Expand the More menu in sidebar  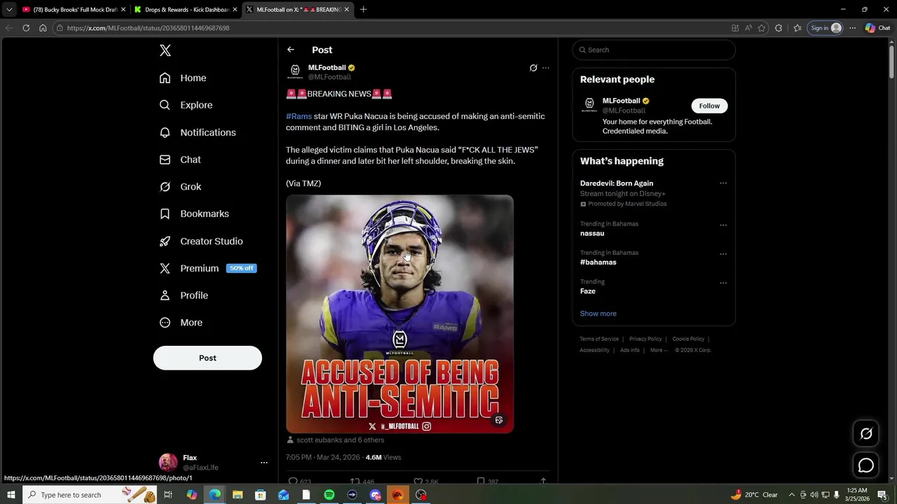[x=181, y=323]
